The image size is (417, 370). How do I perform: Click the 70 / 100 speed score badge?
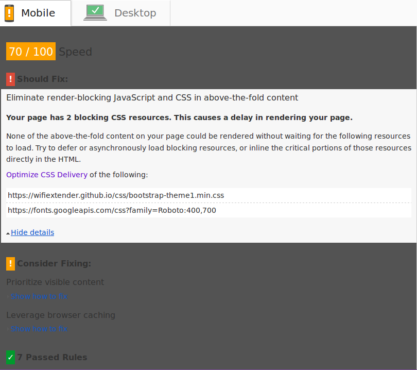pyautogui.click(x=31, y=52)
